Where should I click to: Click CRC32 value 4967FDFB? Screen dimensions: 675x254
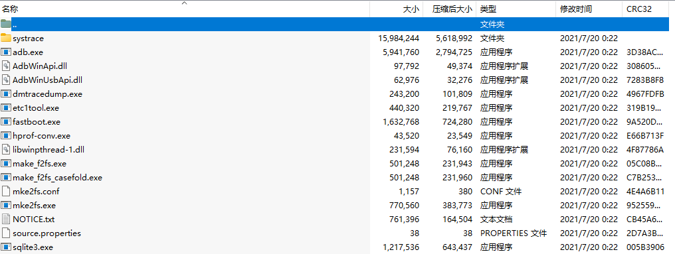645,94
